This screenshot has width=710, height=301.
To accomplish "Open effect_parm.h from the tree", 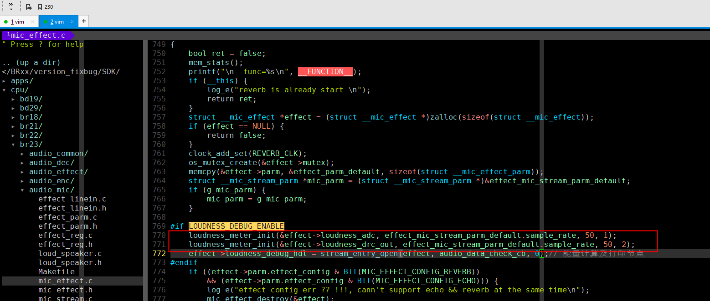I will pos(67,226).
